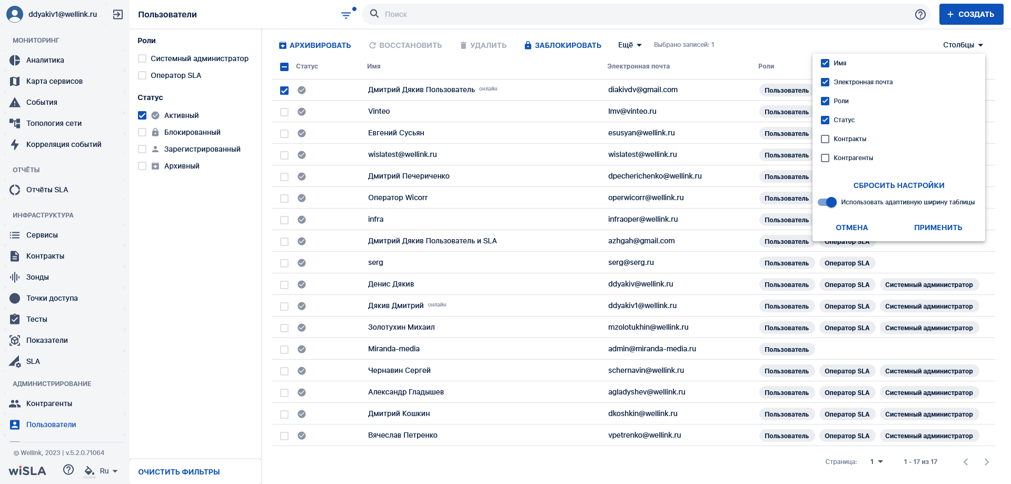1011x484 pixels.
Task: Open the Корреляция событий lightning icon
Action: [x=15, y=144]
